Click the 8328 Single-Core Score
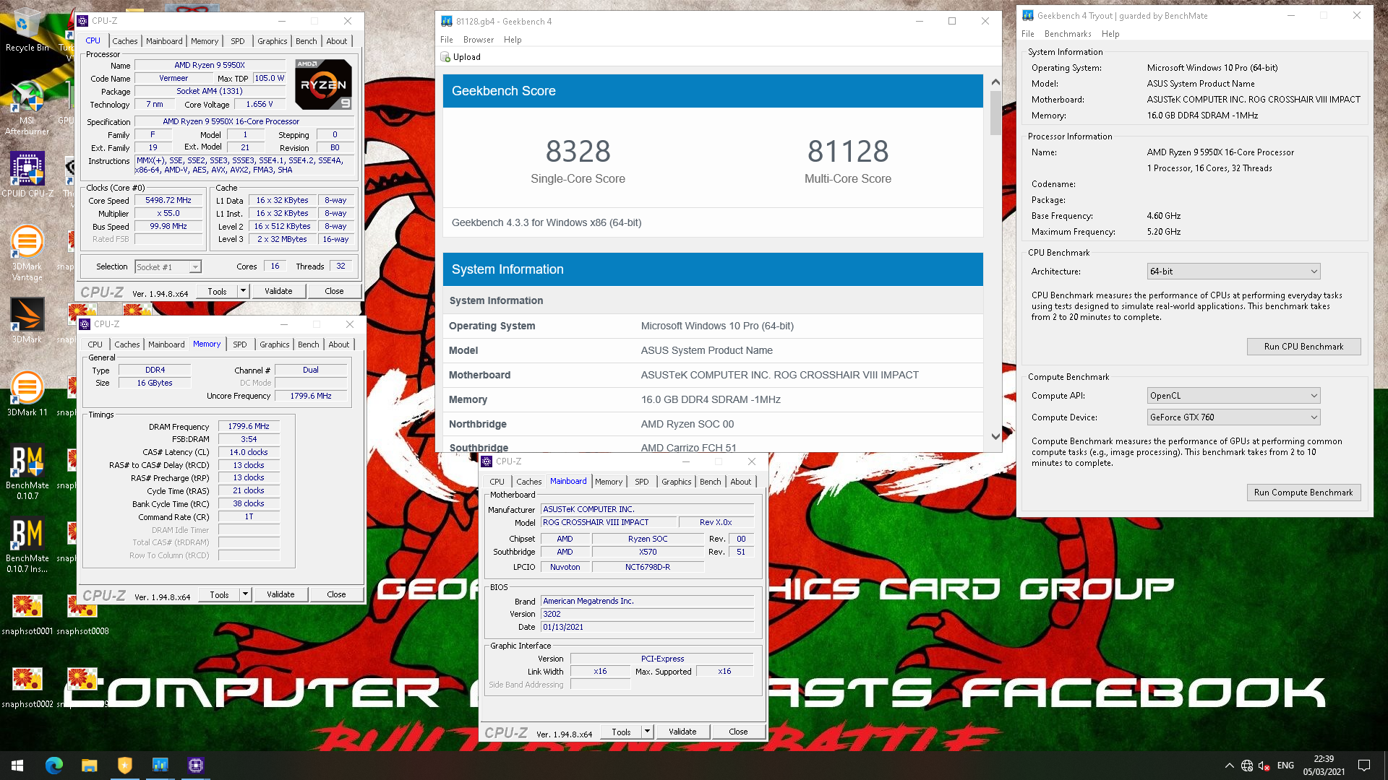This screenshot has width=1388, height=780. (x=578, y=152)
